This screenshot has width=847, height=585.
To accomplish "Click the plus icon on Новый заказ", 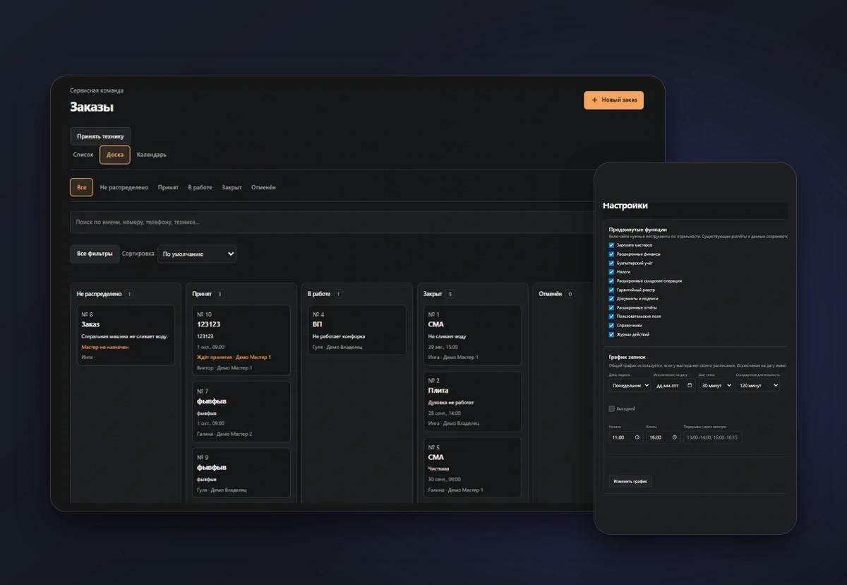I will pyautogui.click(x=594, y=100).
